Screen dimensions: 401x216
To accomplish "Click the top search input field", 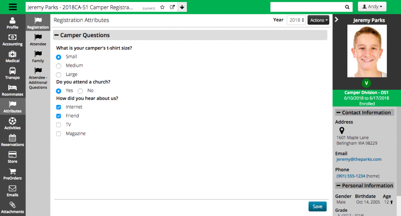I will [x=306, y=7].
